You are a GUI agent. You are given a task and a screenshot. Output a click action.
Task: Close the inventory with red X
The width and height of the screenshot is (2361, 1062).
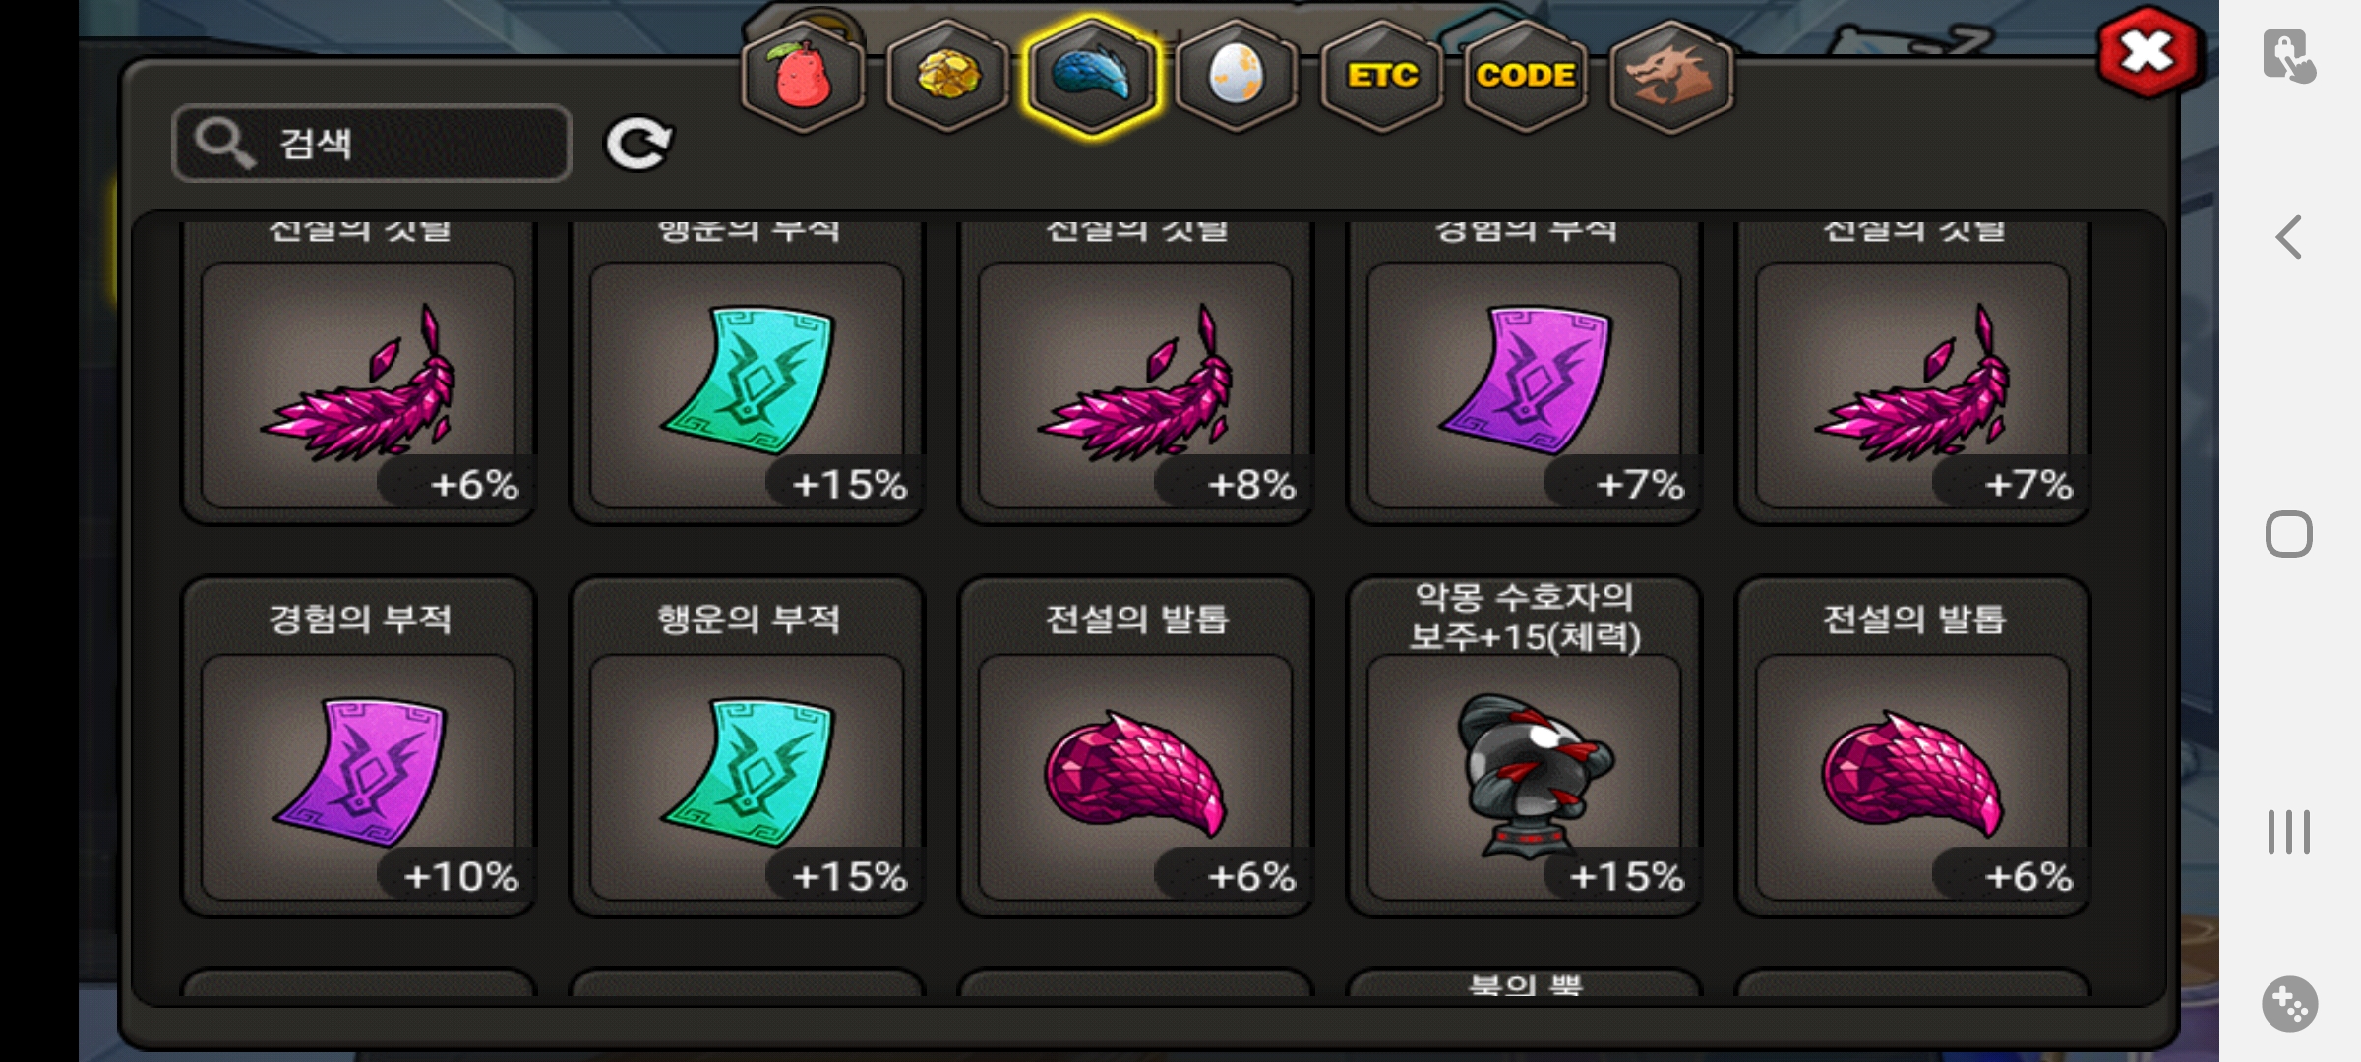(2148, 52)
